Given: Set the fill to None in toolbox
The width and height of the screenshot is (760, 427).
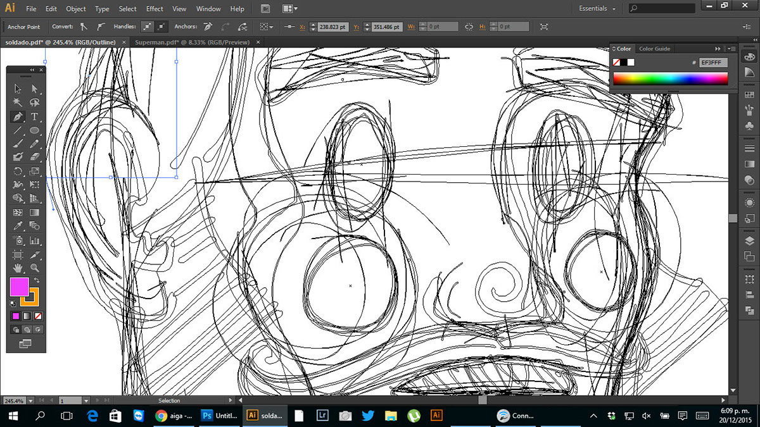Looking at the screenshot, I should tap(39, 316).
